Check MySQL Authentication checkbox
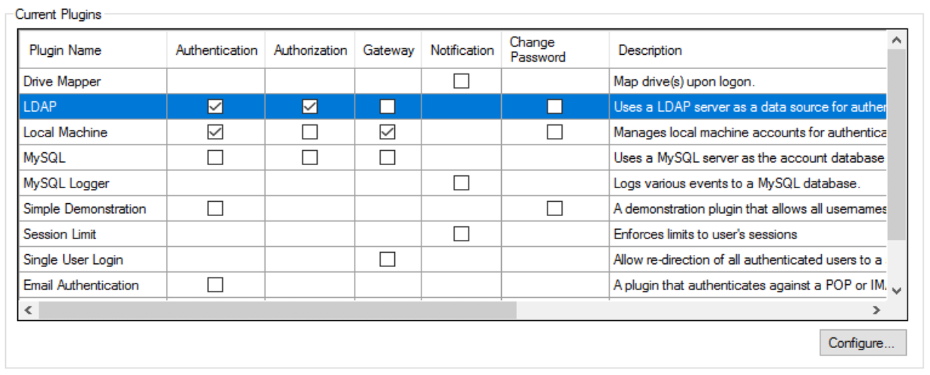 coord(216,158)
